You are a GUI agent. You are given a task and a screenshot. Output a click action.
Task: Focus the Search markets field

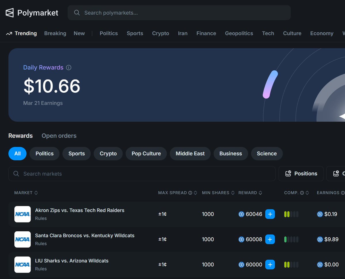tap(142, 174)
